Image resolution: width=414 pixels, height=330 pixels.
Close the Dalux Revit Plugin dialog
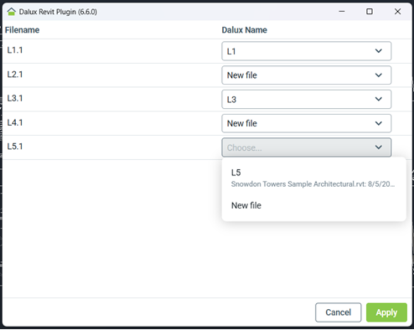tap(397, 11)
